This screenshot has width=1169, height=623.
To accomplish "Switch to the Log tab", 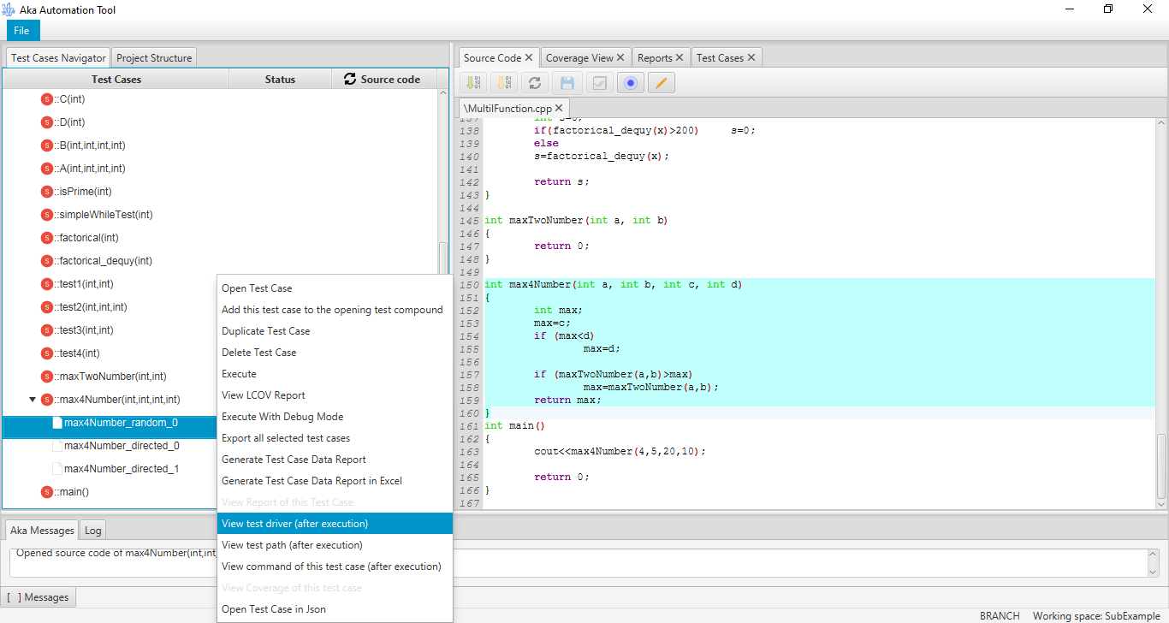I will (93, 531).
